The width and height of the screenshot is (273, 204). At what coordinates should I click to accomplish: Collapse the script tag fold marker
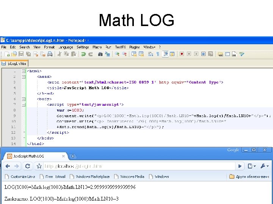click(24, 105)
